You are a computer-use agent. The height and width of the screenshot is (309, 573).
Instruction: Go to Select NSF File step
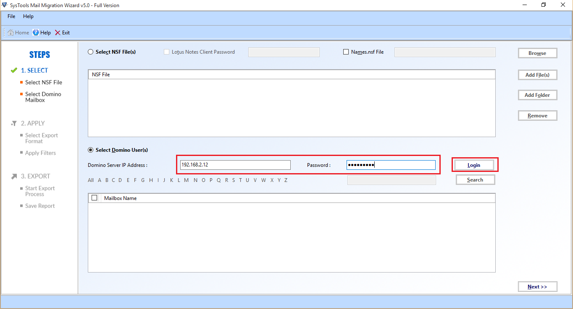pyautogui.click(x=44, y=83)
